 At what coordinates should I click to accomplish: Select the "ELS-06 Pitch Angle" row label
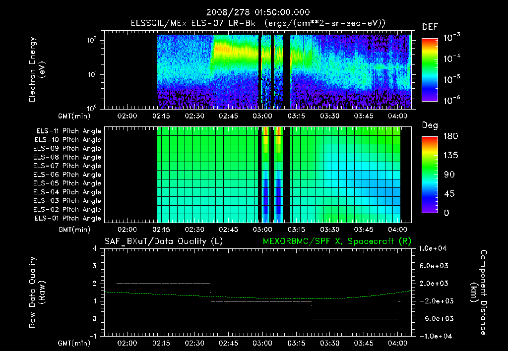(x=67, y=175)
